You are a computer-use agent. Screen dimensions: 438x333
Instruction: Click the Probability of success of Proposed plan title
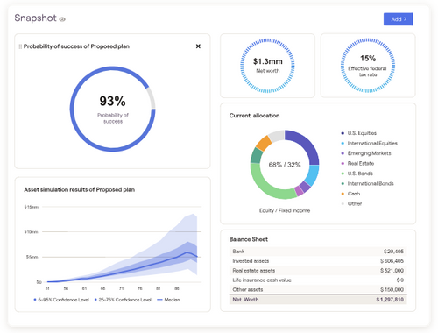[76, 46]
